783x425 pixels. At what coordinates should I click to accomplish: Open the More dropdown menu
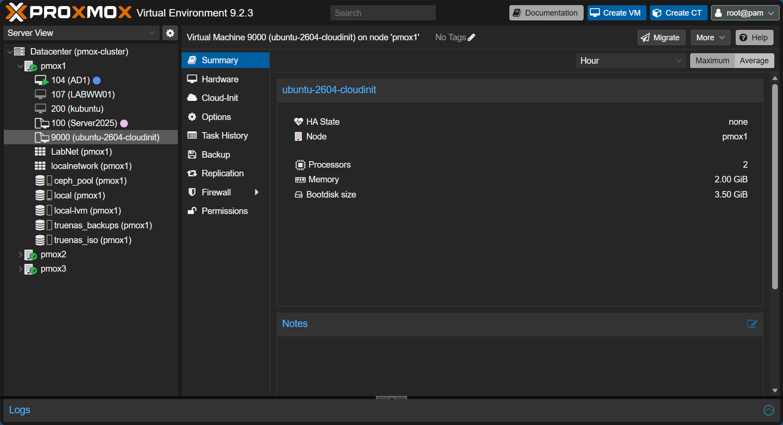(710, 38)
